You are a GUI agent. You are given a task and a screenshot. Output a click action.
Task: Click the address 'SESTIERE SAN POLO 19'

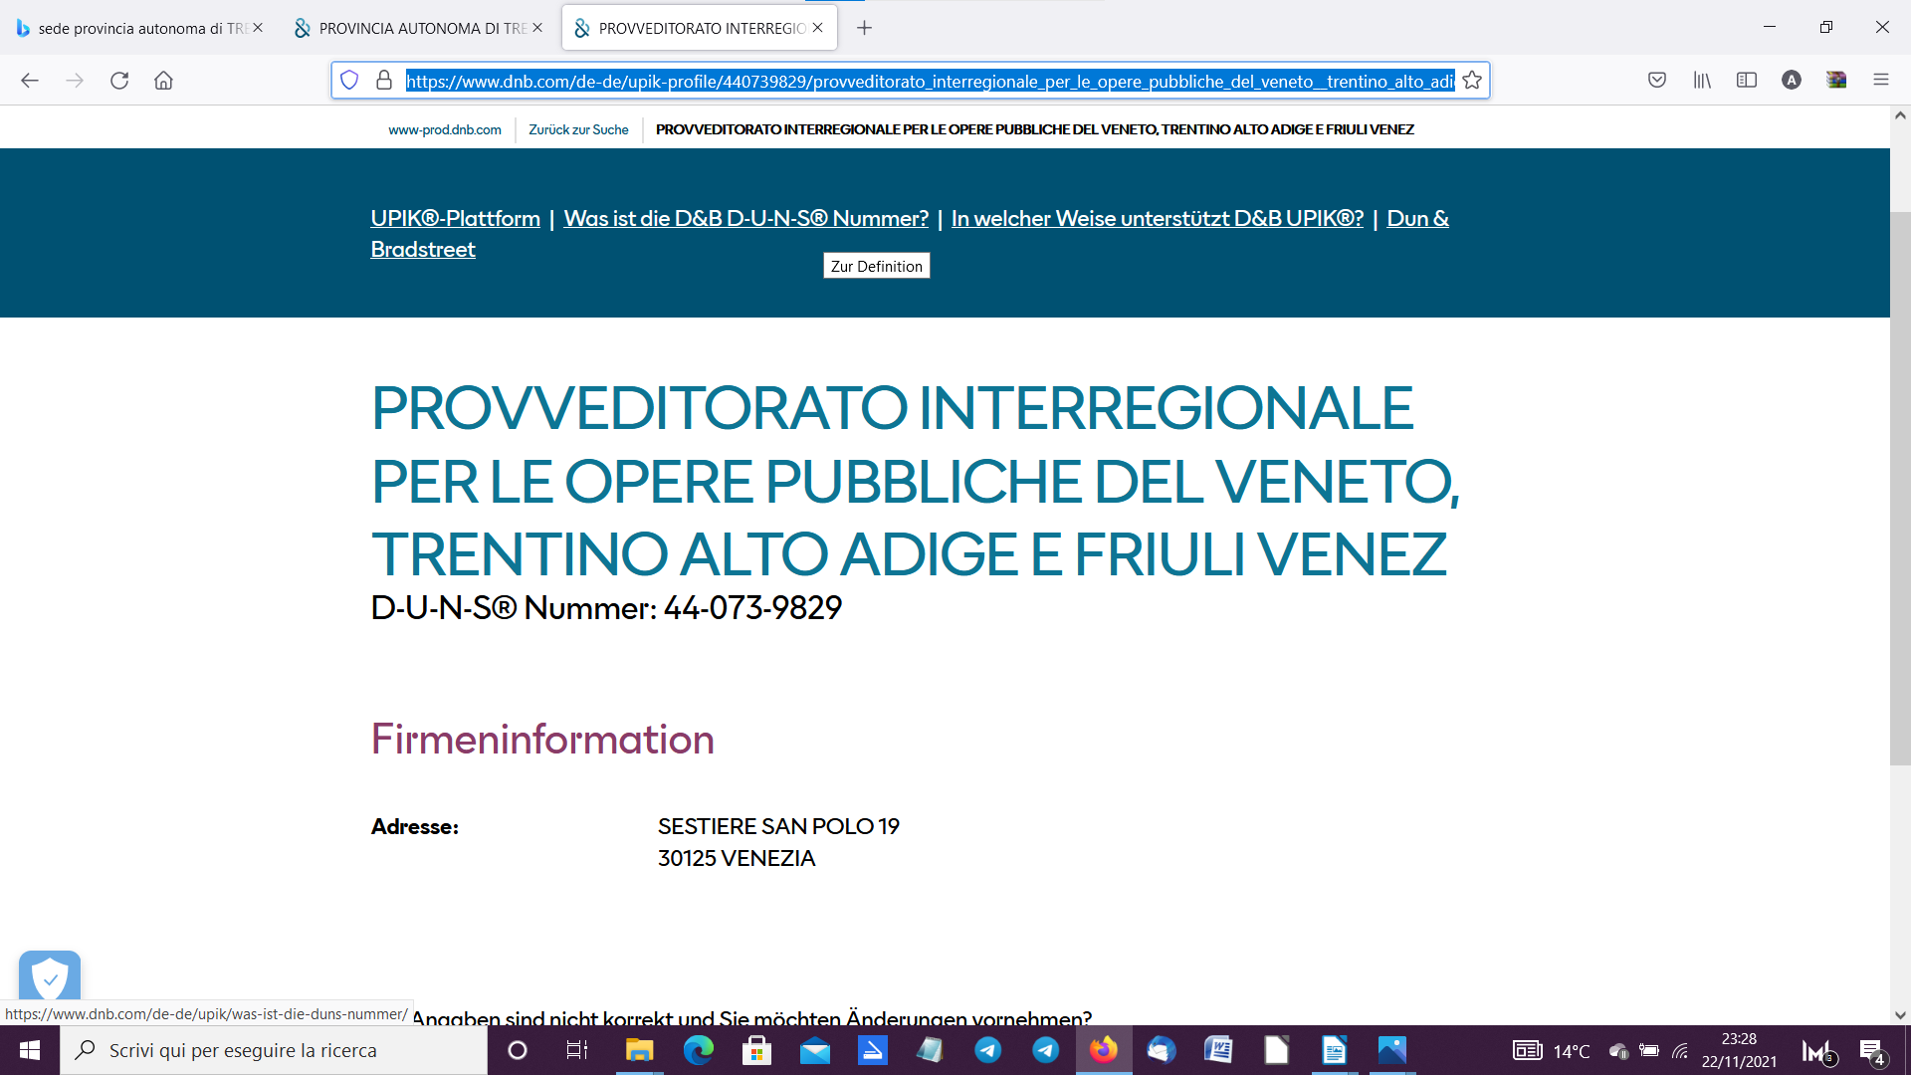(x=778, y=826)
